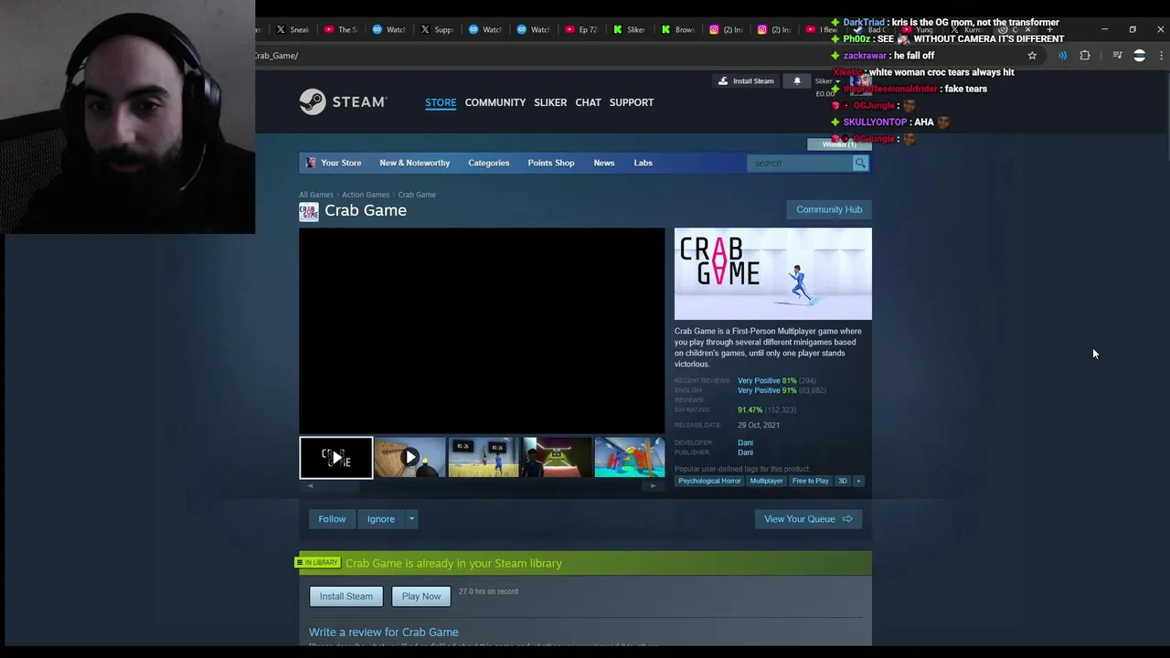Open the Categories store menu
The width and height of the screenshot is (1170, 658).
(x=489, y=163)
